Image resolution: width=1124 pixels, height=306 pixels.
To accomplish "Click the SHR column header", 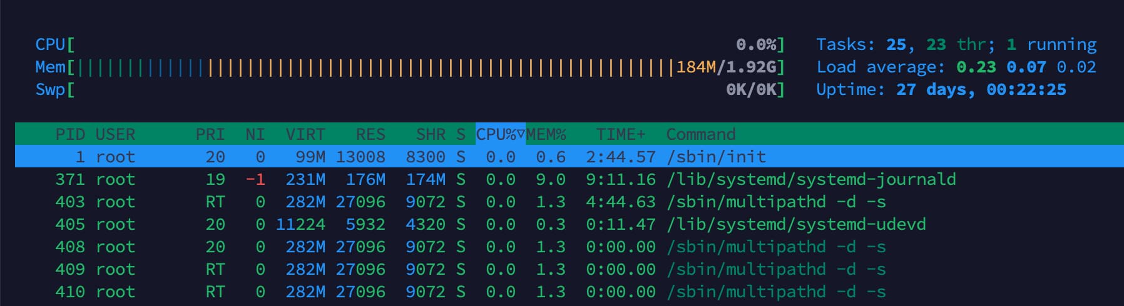I will (x=431, y=134).
